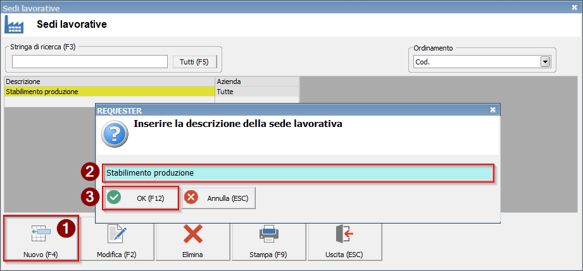583x271 pixels.
Task: Click the Modifica (F2) pencil document icon
Action: tap(116, 234)
